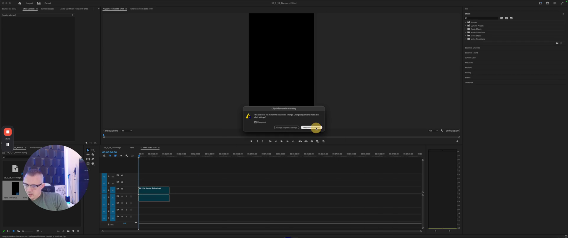This screenshot has height=238, width=568.
Task: Click the Keep existing settings button
Action: pyautogui.click(x=311, y=128)
